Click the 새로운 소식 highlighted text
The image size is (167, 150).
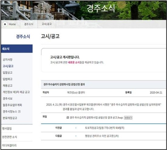click(x=74, y=62)
